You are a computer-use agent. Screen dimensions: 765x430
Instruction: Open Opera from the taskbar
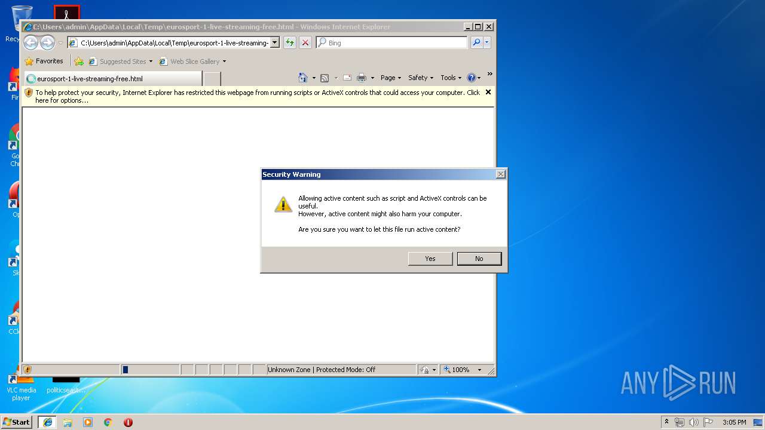point(128,422)
